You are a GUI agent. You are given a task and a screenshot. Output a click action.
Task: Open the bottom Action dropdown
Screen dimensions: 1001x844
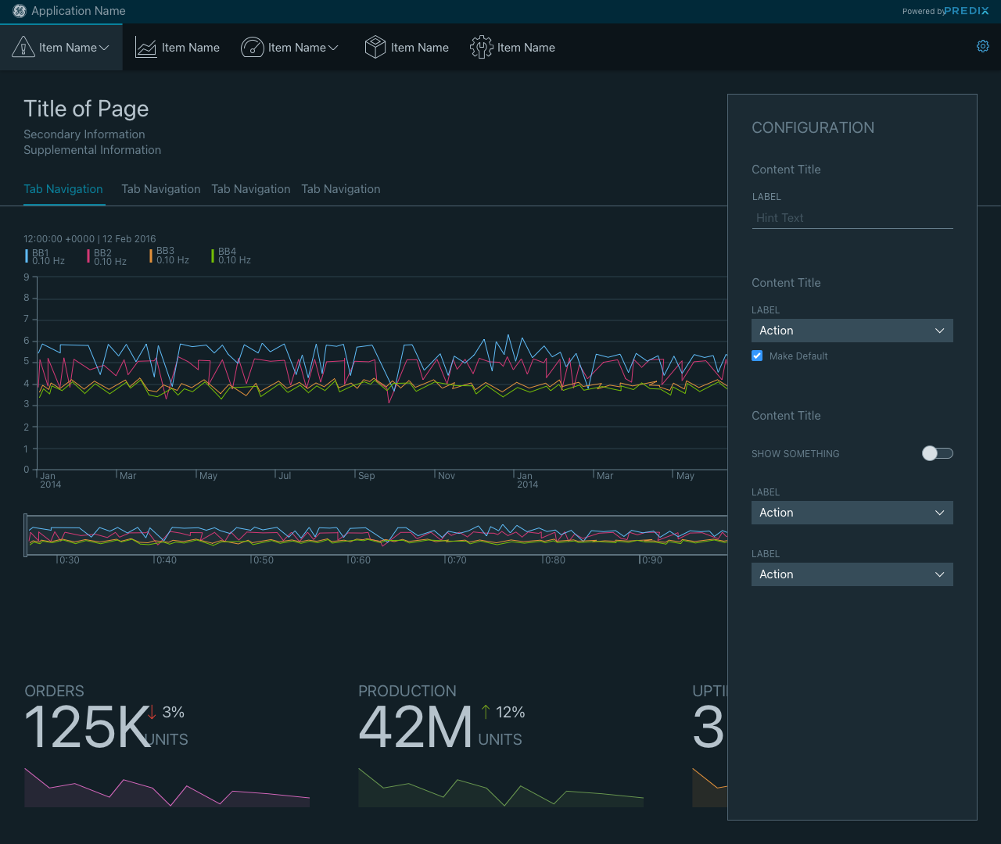852,574
